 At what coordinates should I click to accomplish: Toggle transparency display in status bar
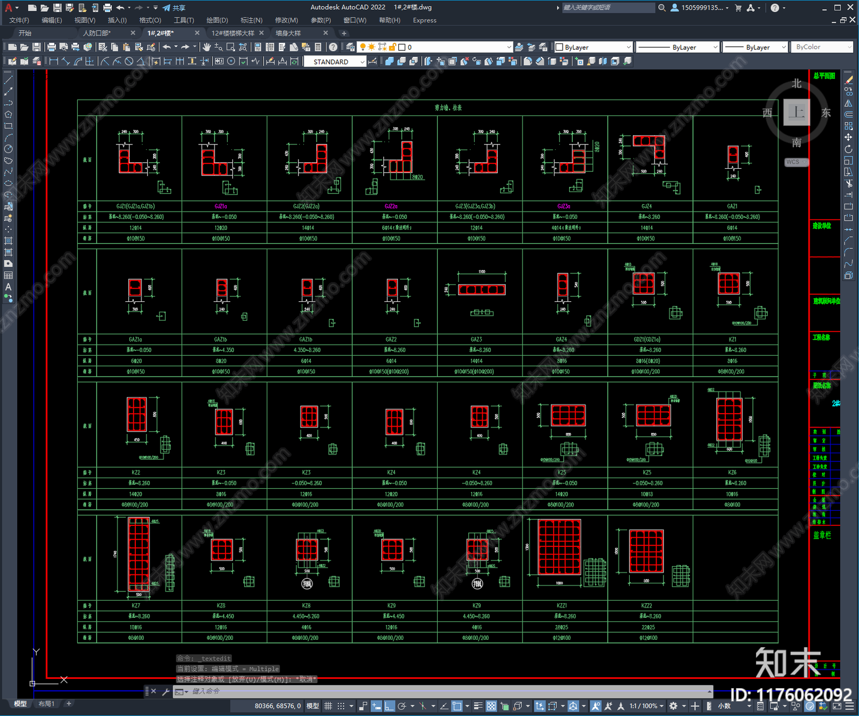pos(491,706)
